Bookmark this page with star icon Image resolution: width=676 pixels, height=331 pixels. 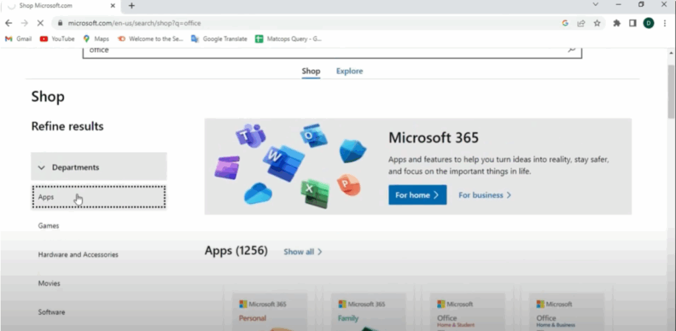597,23
